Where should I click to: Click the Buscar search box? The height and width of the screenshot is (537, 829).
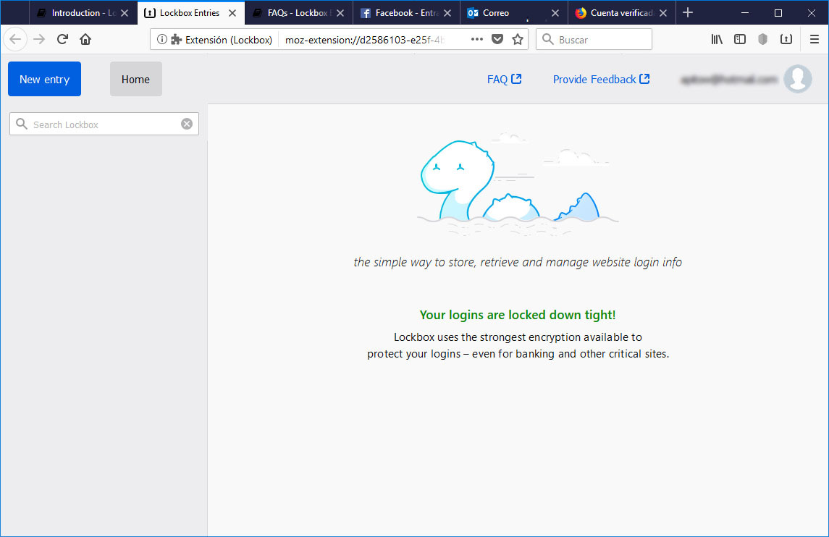594,39
